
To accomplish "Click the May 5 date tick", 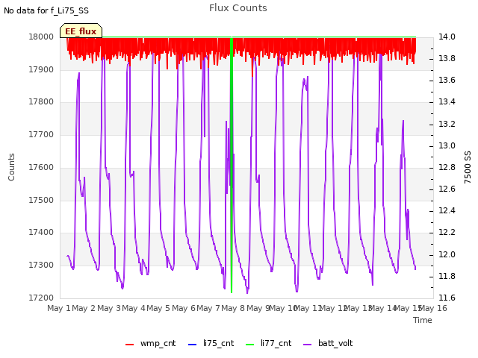I will tap(158, 308).
